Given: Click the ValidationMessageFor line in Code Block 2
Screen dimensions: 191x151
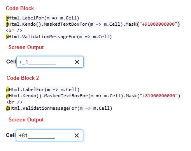Looking at the screenshot, I should pyautogui.click(x=59, y=108).
